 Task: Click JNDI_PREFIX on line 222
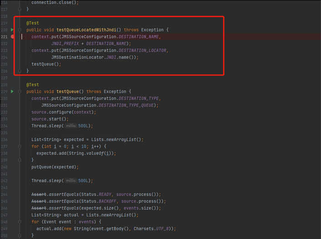point(65,44)
